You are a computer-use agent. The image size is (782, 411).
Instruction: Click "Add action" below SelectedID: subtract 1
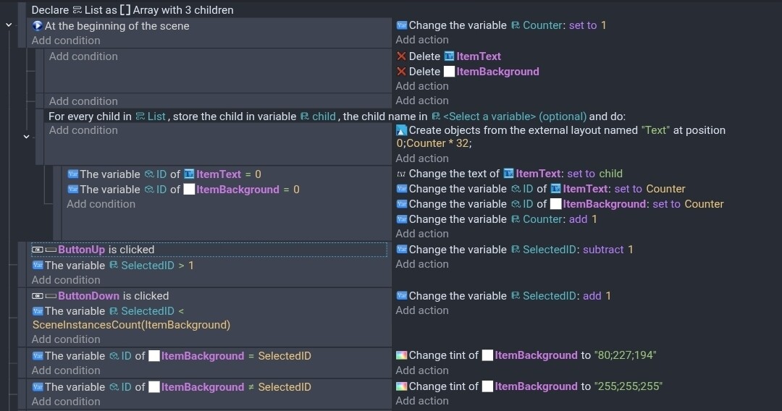tap(422, 264)
